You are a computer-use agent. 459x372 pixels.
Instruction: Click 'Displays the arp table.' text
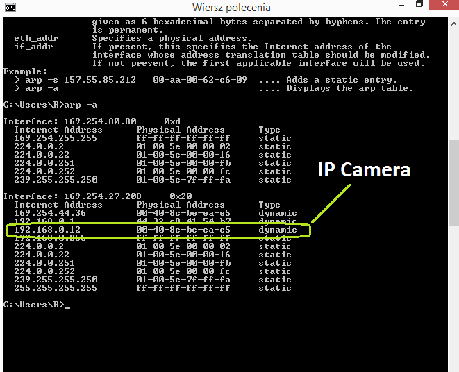349,88
